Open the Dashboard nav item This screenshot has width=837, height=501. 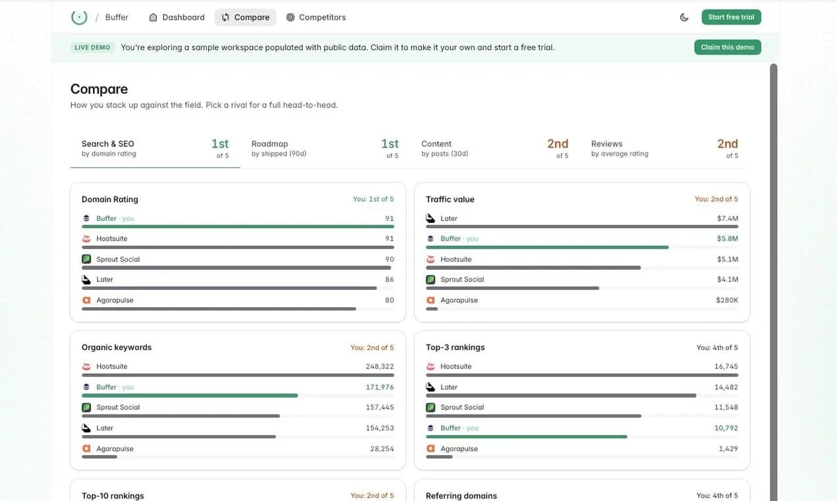pos(177,17)
